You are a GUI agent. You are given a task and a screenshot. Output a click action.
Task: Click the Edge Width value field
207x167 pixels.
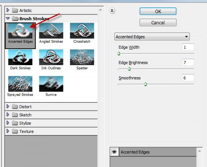188,47
